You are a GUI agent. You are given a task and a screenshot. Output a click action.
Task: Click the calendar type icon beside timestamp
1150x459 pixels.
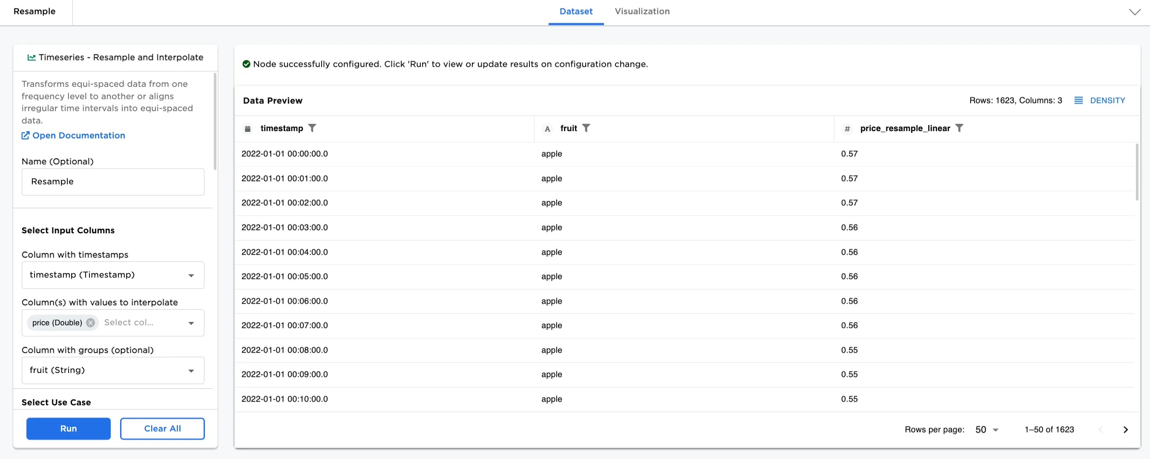click(x=248, y=129)
